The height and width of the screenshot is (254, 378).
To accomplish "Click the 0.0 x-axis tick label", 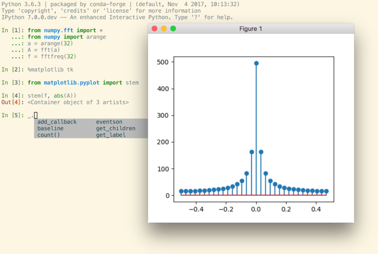I will pyautogui.click(x=256, y=209).
